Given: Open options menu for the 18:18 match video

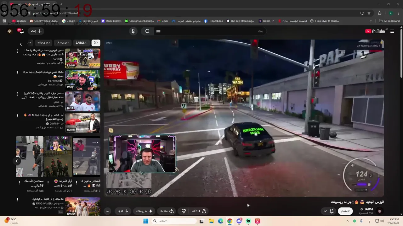Looking at the screenshot, I should click(18, 94).
